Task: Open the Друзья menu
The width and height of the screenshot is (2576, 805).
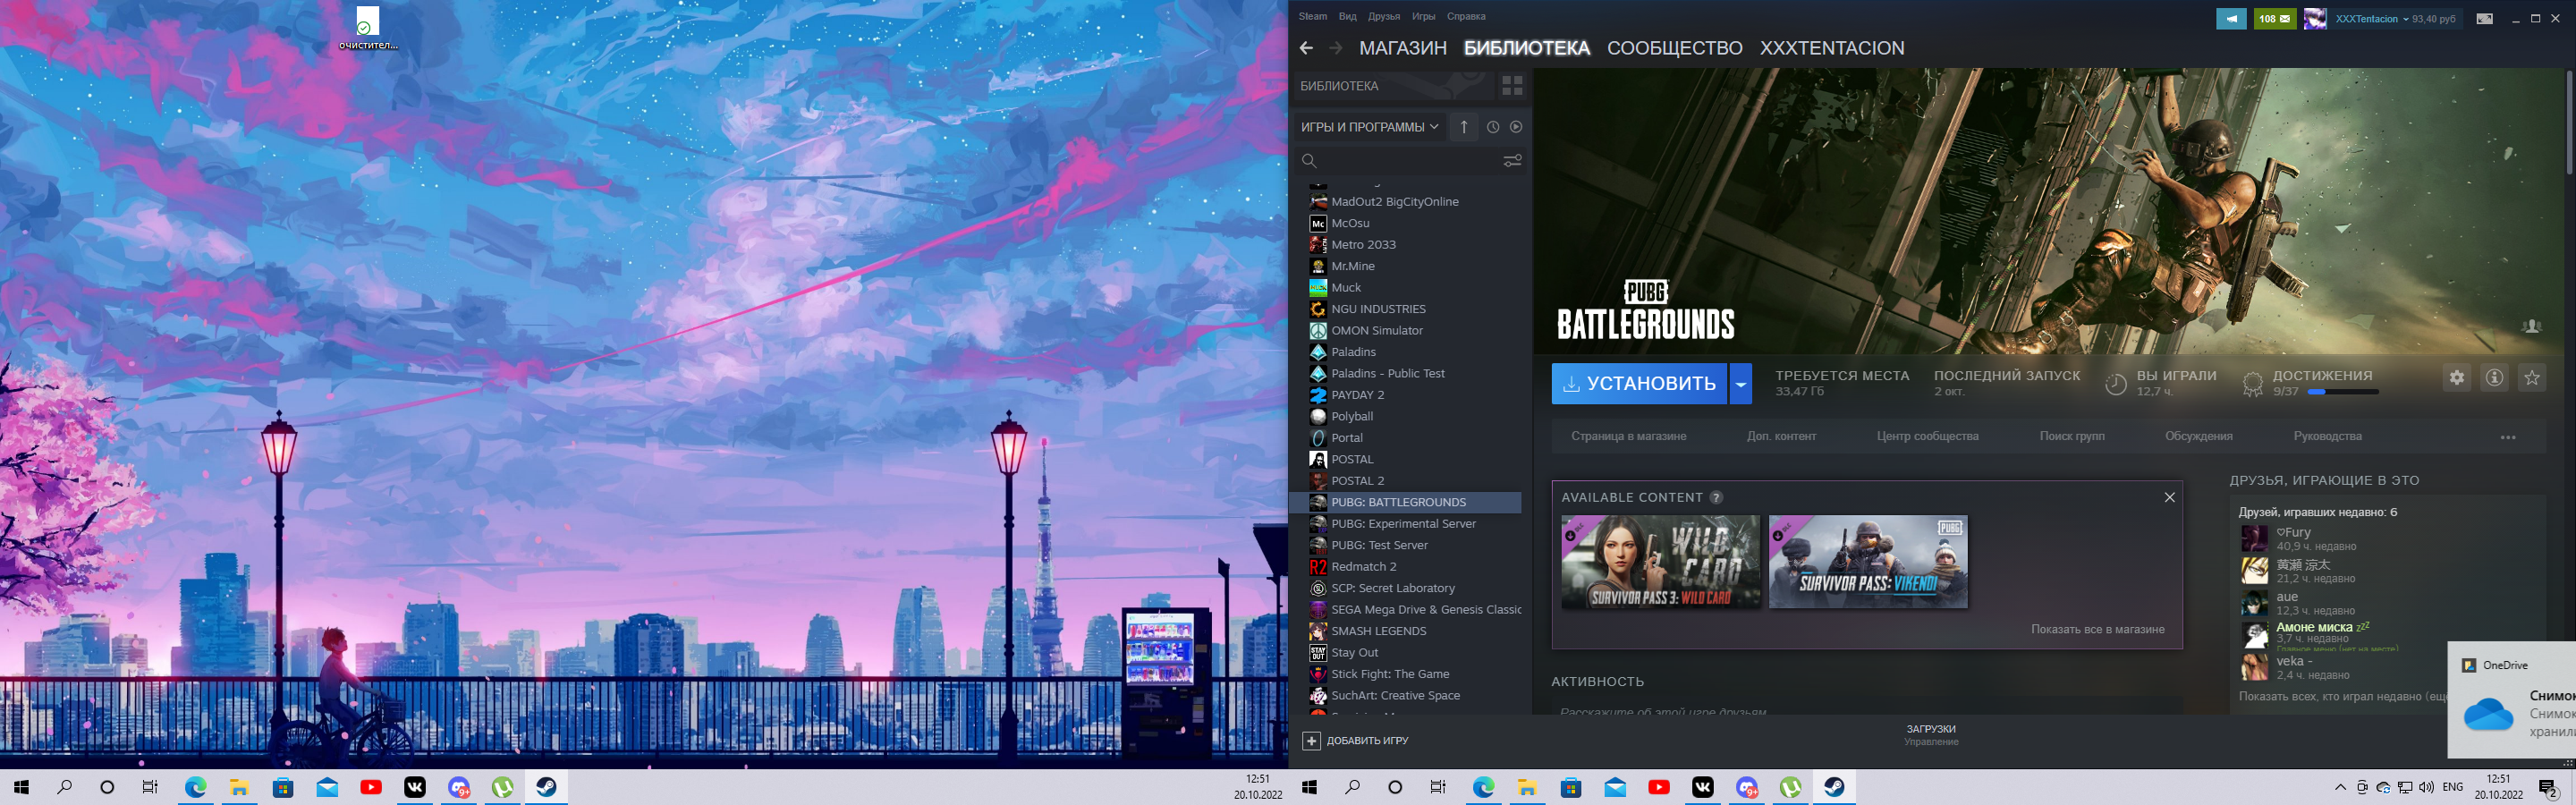Action: pos(1384,16)
